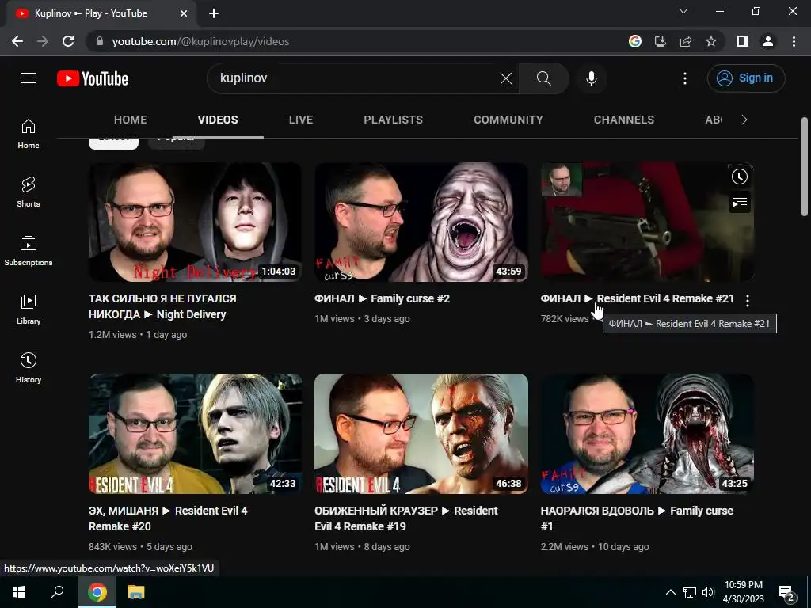
Task: Clear the search box with the X icon
Action: [506, 78]
